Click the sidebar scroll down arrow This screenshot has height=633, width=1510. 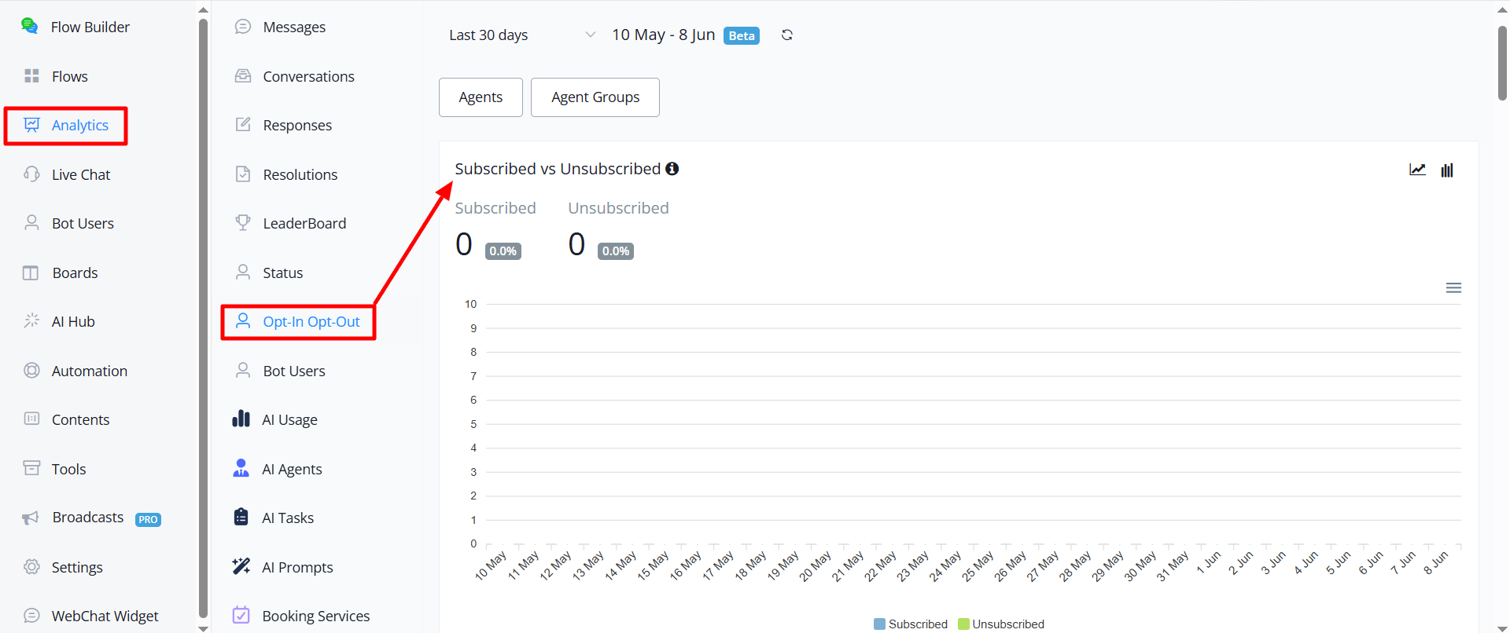pyautogui.click(x=203, y=628)
